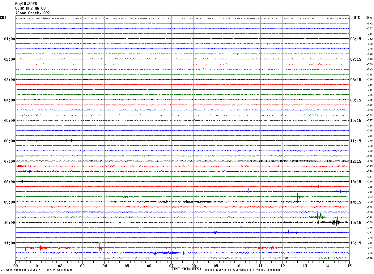This screenshot has width=374, height=274.
Task: Click the green spike near minute 12.7
Action: [298, 197]
